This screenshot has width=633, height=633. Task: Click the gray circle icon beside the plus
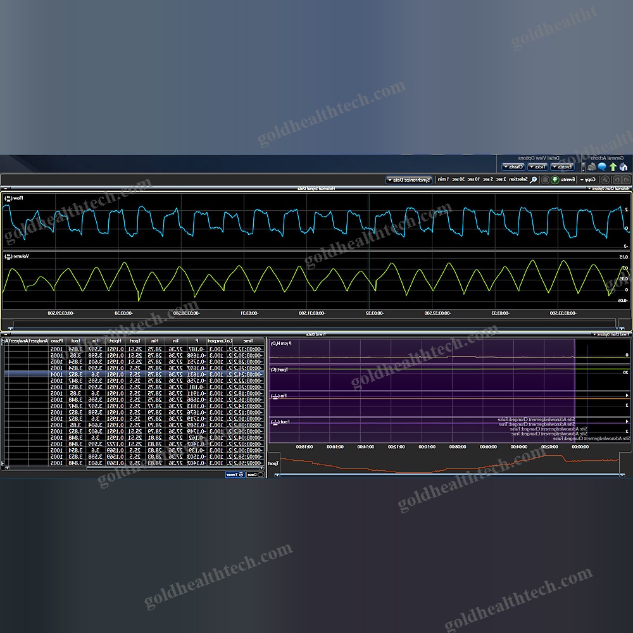[546, 180]
